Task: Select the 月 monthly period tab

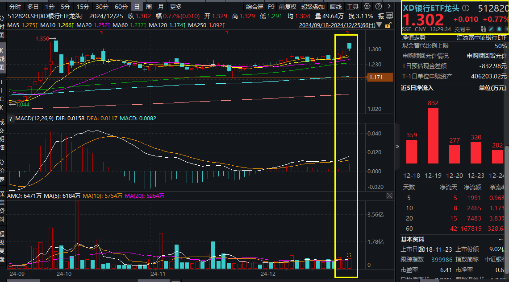Action: [161, 7]
